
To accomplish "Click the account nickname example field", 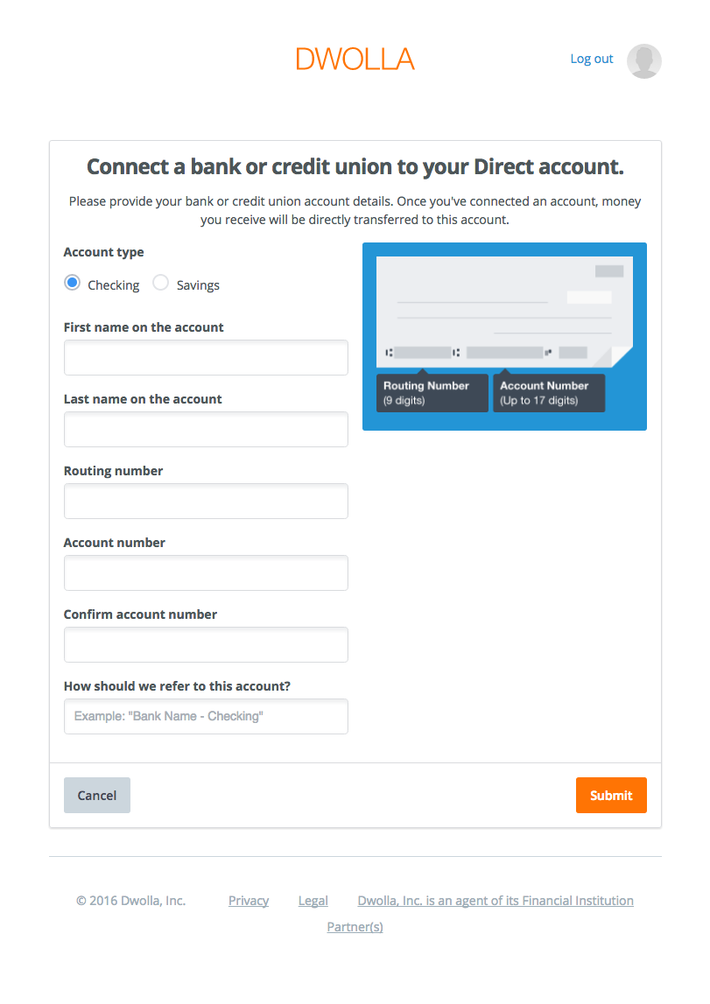I will coord(206,717).
